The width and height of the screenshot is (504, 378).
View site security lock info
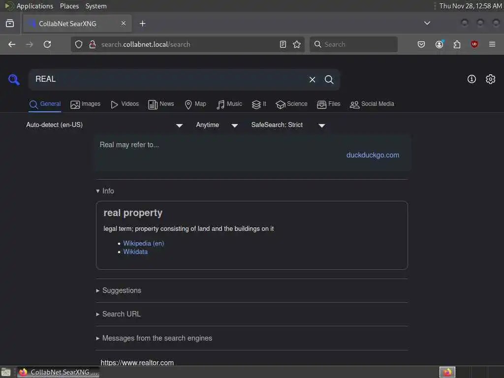coord(92,44)
